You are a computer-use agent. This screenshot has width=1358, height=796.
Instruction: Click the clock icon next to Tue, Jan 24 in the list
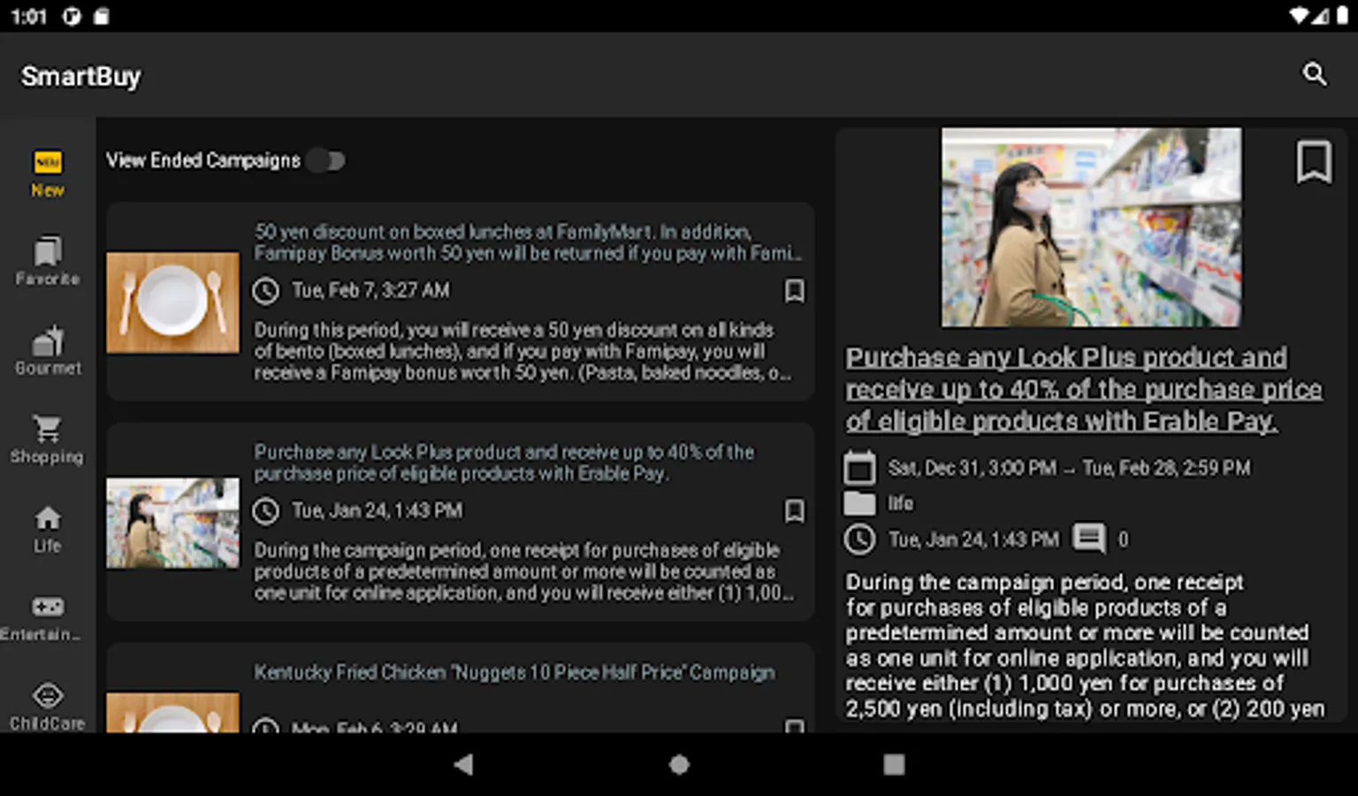[266, 511]
